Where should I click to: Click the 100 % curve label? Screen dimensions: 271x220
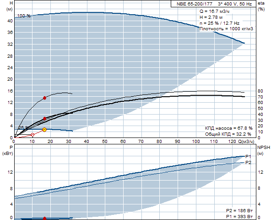coord(24,16)
